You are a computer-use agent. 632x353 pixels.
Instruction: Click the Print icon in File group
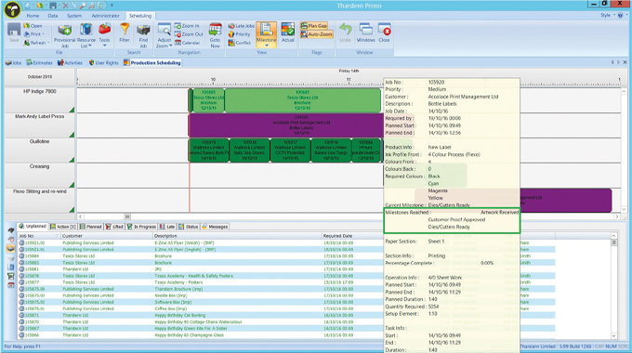33,34
